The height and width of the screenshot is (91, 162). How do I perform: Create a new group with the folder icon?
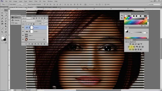pos(38,44)
